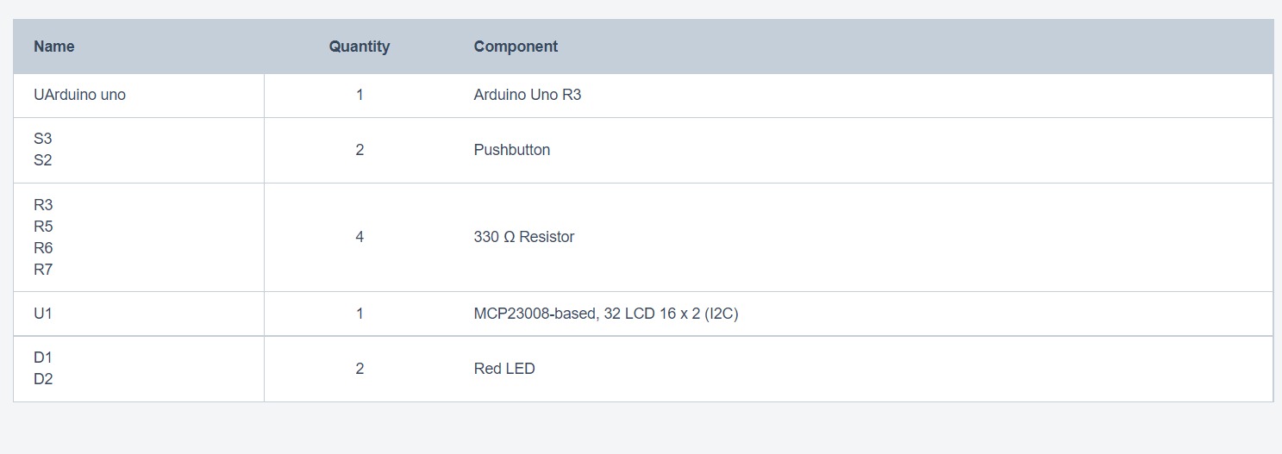1282x454 pixels.
Task: Select the UArduino uno name cell
Action: pyautogui.click(x=79, y=95)
